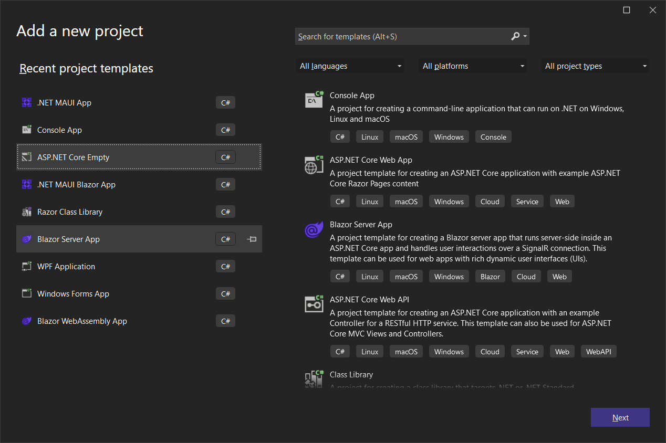Click the ASP.NET Core Web App globe icon
Image resolution: width=666 pixels, height=443 pixels.
[314, 164]
